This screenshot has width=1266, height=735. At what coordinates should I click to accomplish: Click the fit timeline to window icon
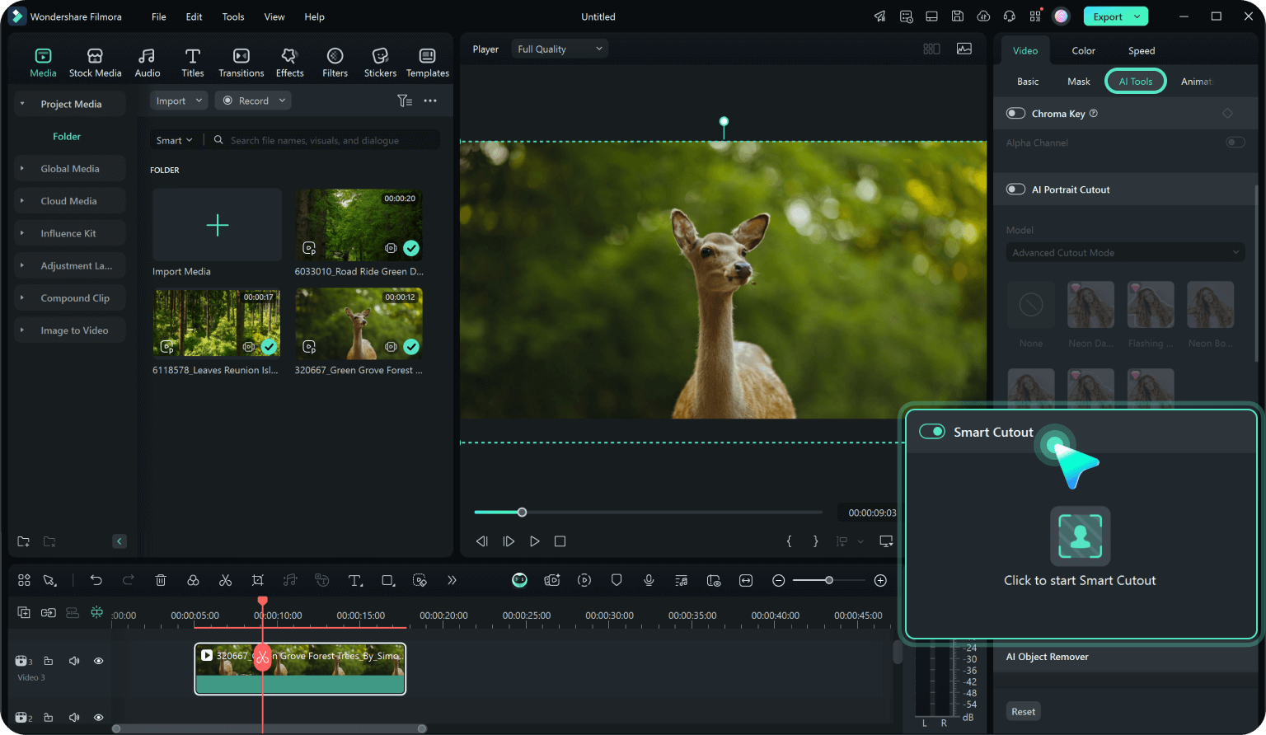click(746, 580)
